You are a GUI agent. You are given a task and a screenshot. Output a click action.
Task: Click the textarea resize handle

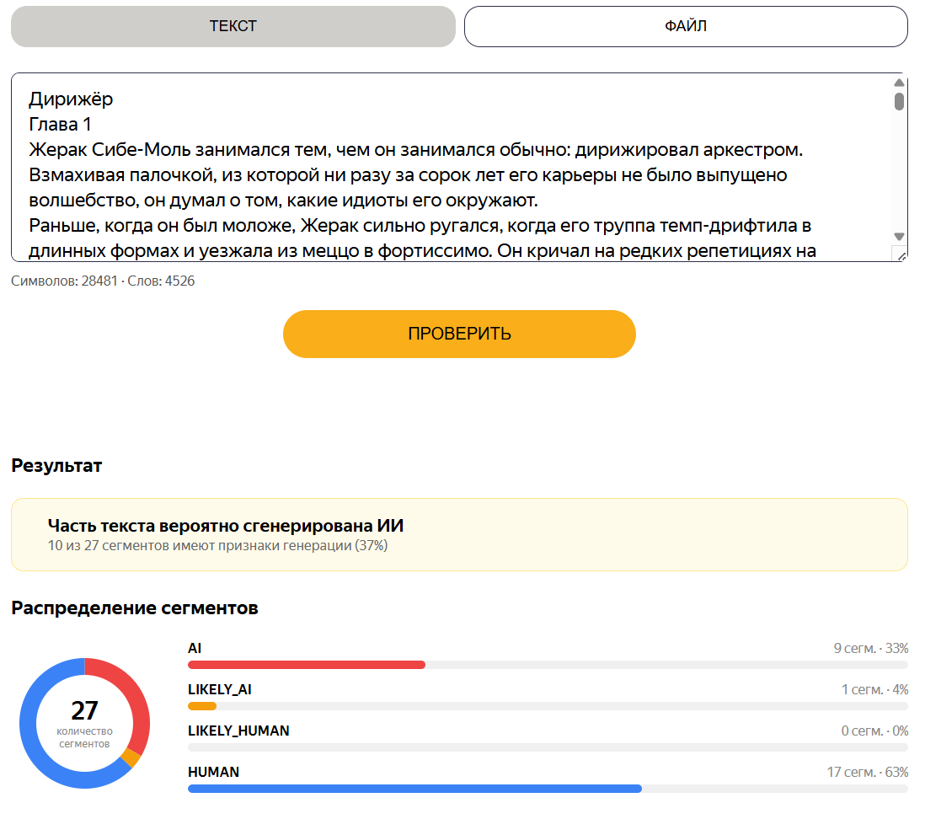point(901,256)
